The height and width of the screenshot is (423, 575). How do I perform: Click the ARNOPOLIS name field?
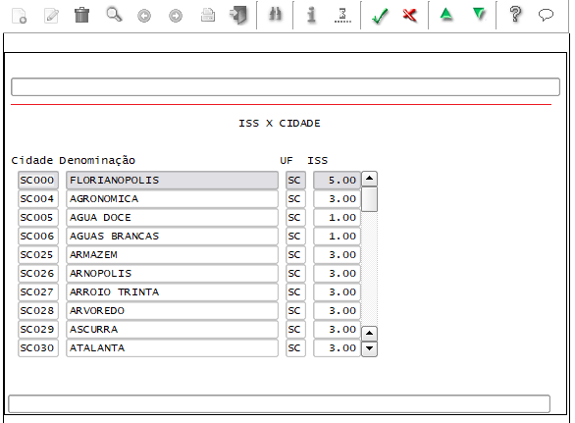pyautogui.click(x=172, y=274)
